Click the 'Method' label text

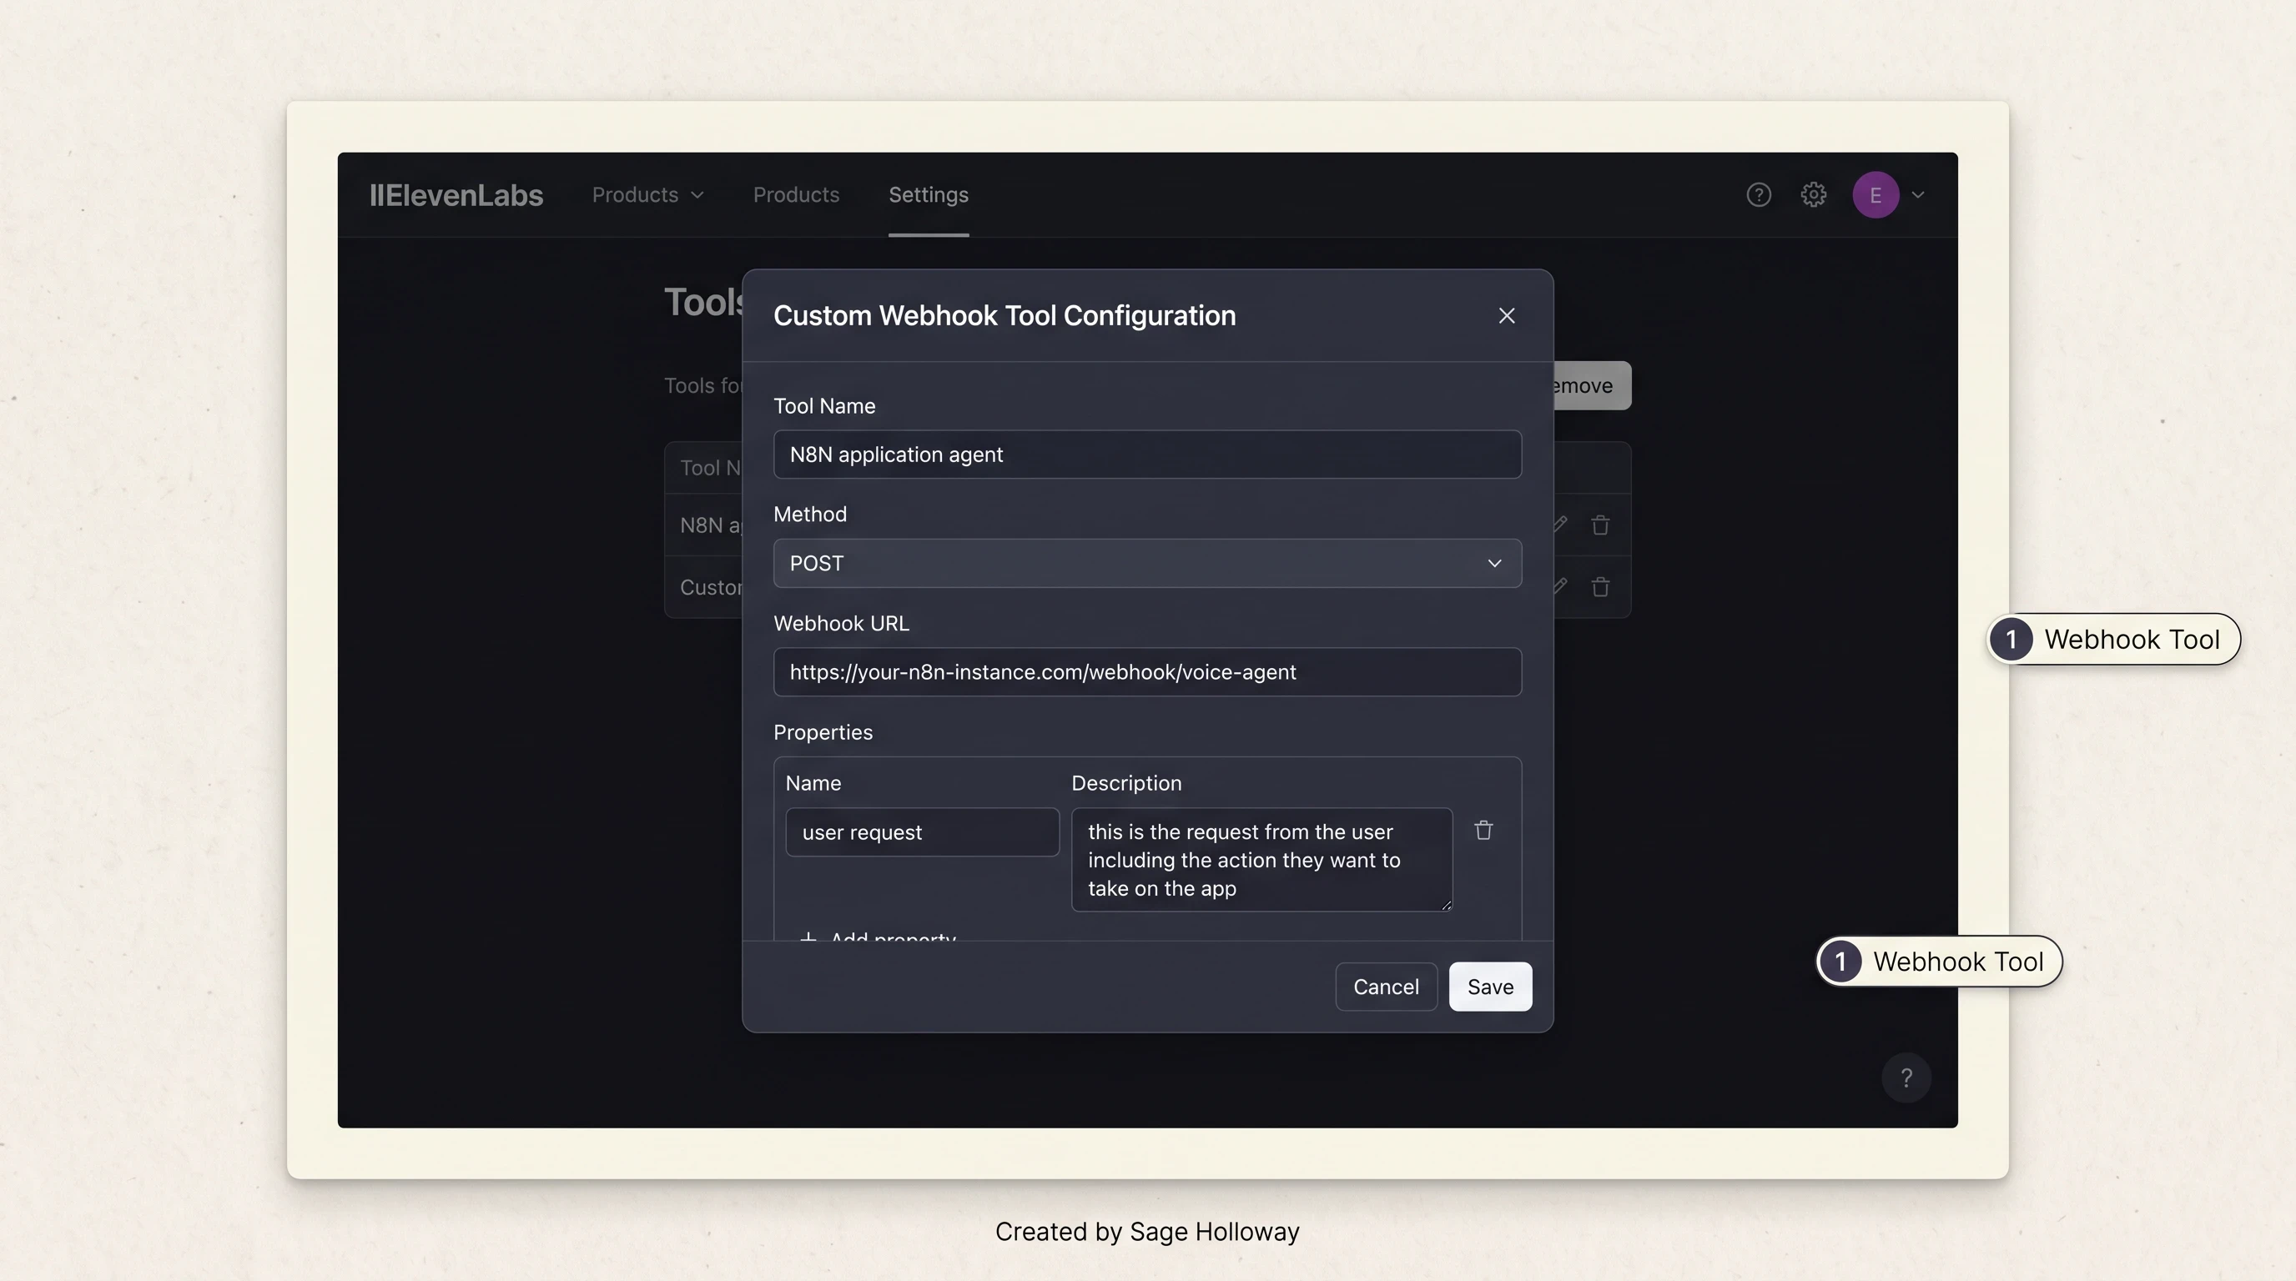click(x=810, y=514)
